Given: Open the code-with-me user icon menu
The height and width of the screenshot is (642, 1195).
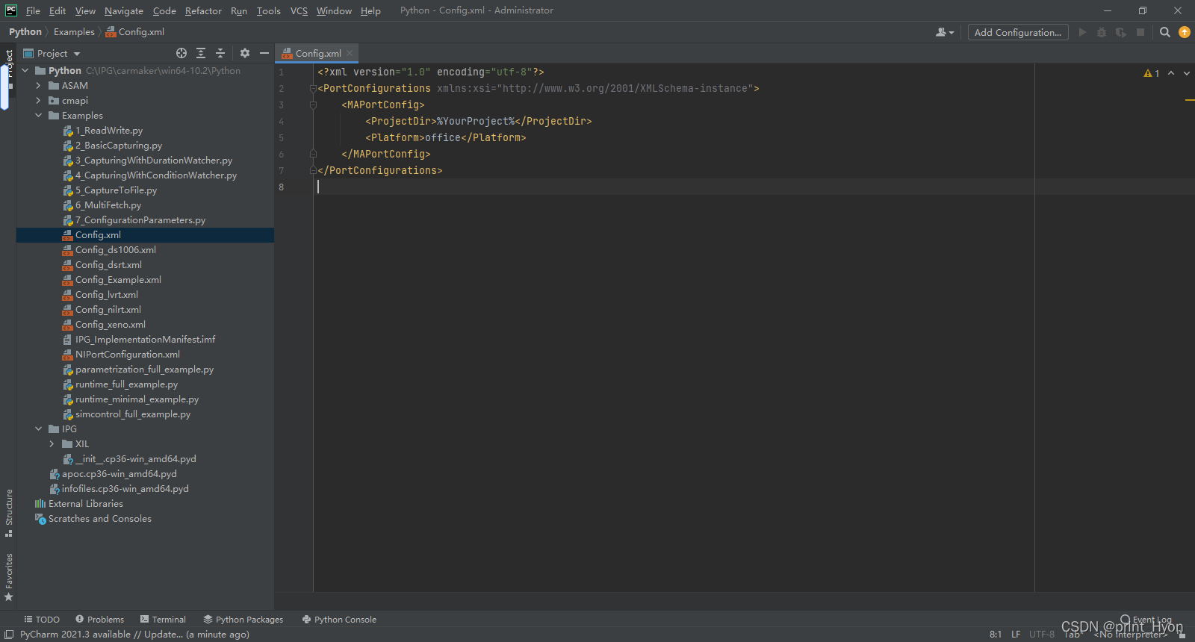Looking at the screenshot, I should 945,32.
